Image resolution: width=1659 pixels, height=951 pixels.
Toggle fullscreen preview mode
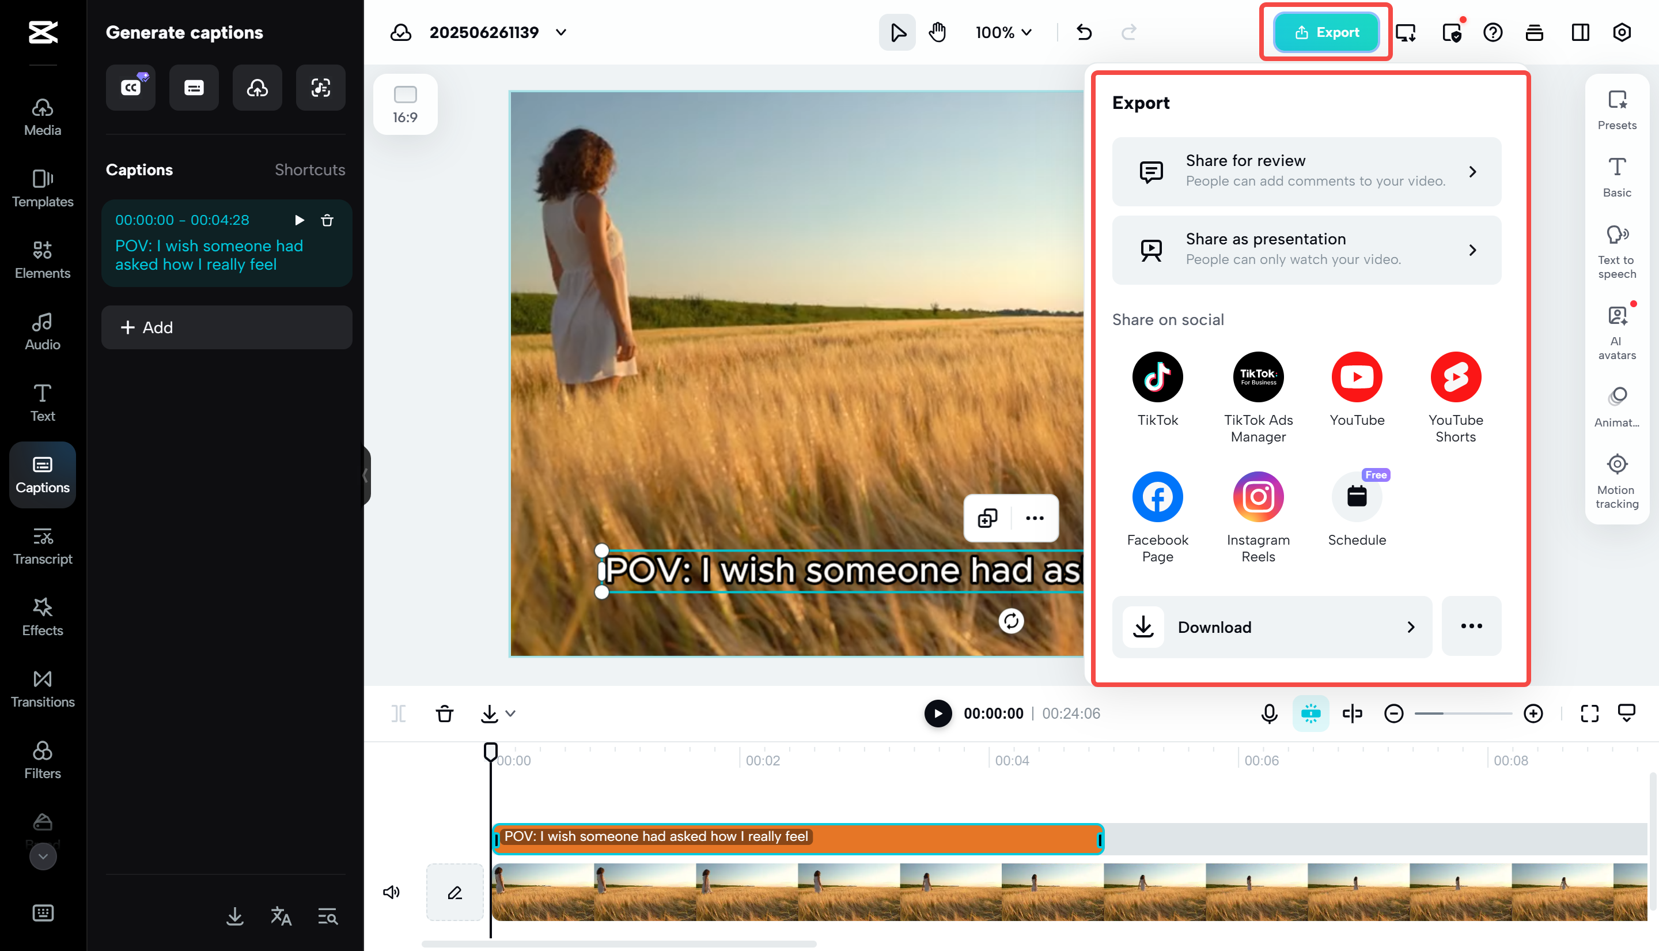(1589, 714)
